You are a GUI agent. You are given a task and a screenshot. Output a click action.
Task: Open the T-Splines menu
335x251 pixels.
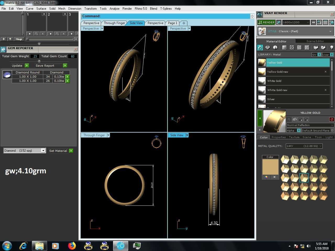click(x=166, y=9)
